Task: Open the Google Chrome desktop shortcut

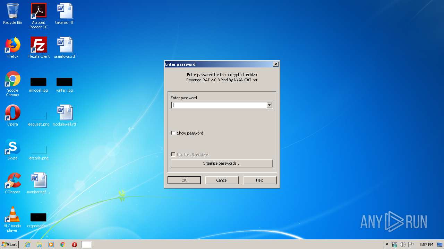Action: click(x=12, y=84)
